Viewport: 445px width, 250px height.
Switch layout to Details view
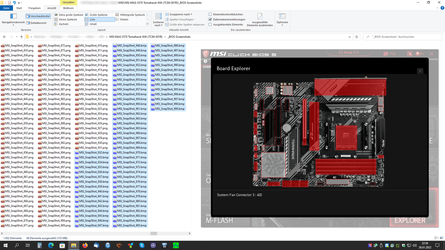122,19
